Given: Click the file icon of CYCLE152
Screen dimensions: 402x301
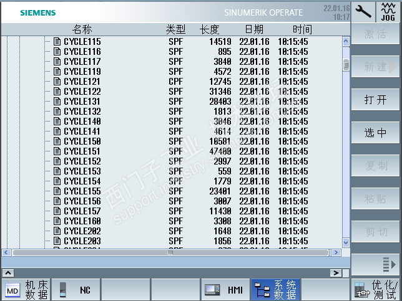Looking at the screenshot, I should pyautogui.click(x=57, y=161).
